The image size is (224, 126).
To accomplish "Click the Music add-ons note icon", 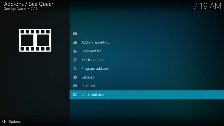I will point(75,60).
